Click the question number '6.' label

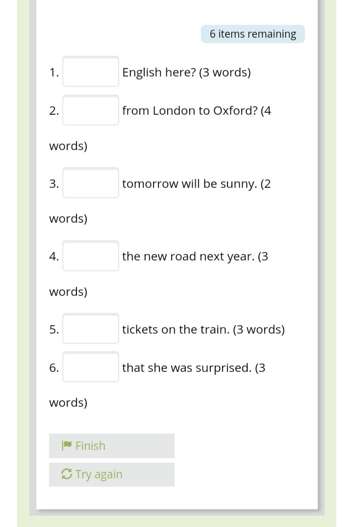point(54,368)
